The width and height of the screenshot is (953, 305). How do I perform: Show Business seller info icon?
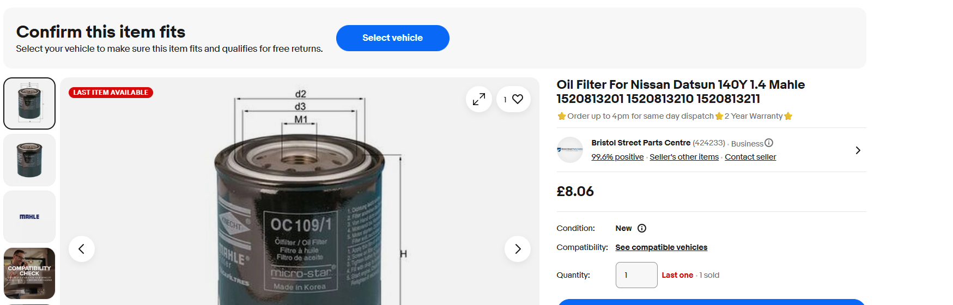click(769, 143)
